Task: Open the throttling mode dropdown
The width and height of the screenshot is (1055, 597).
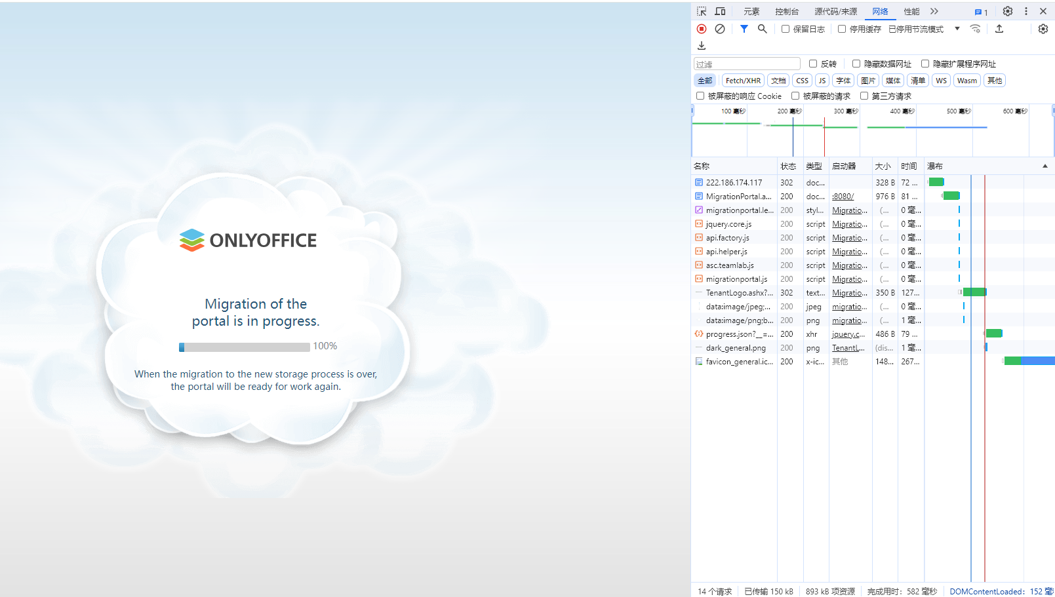Action: tap(924, 29)
